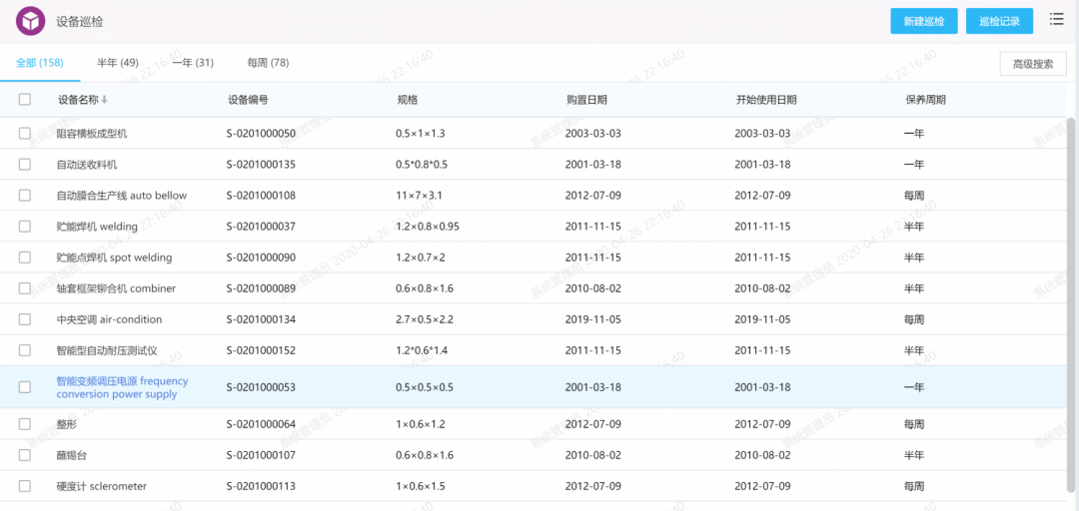Select device name 贮能点焊机 spot welding

(114, 257)
